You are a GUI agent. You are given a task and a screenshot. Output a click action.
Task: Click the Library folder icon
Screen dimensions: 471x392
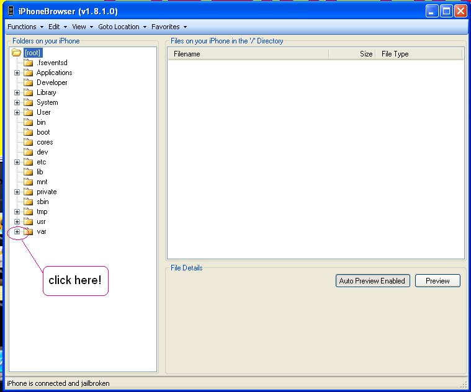[29, 92]
